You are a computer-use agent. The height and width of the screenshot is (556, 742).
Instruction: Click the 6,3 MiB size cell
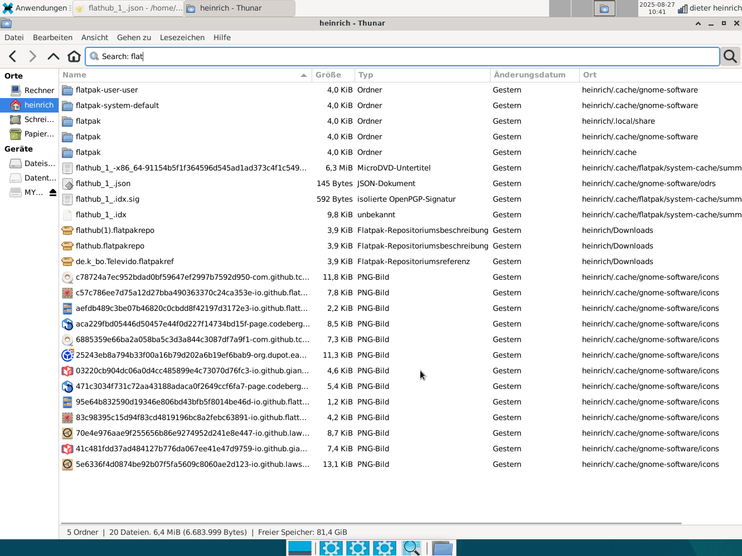pyautogui.click(x=339, y=168)
